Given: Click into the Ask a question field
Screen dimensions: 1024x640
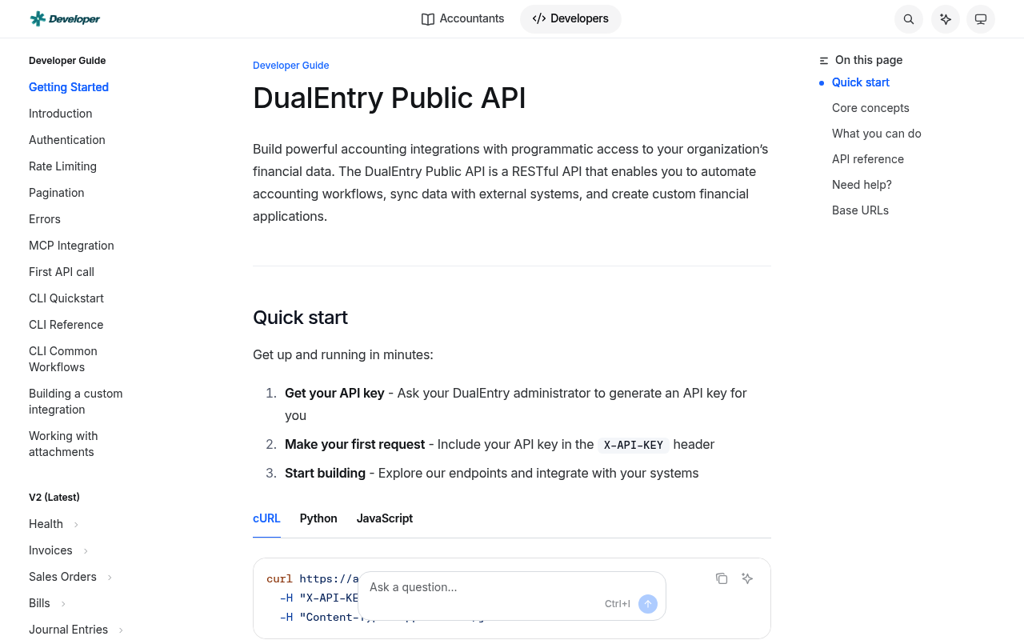Looking at the screenshot, I should click(x=512, y=596).
